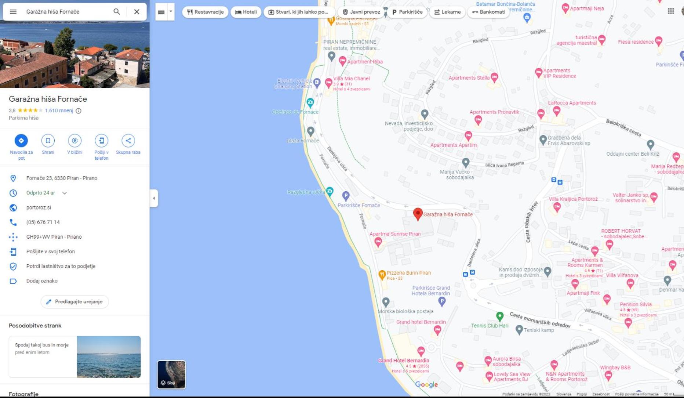Open the Google apps grid icon
684x398 pixels.
671,11
